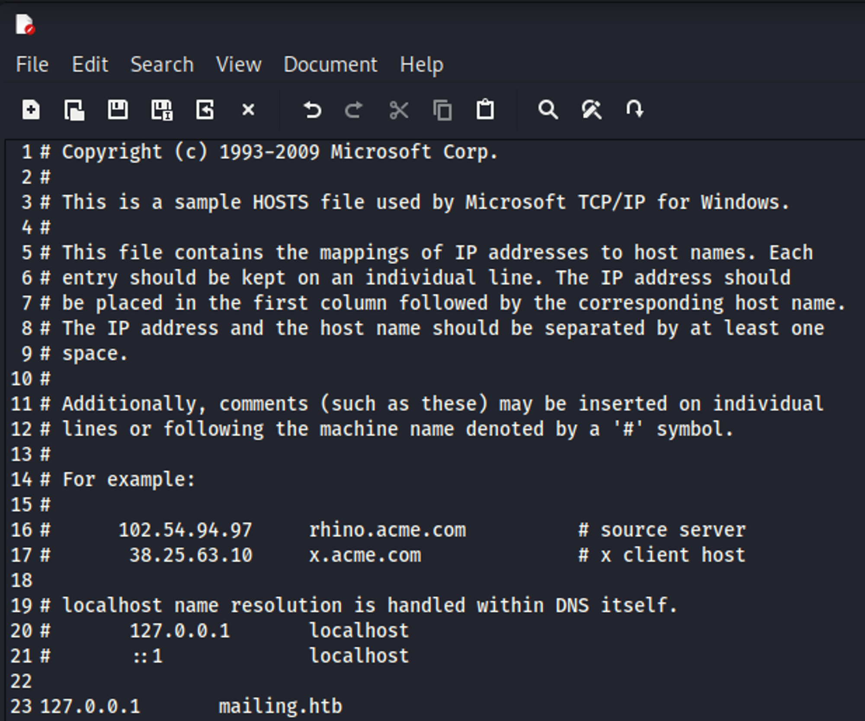The image size is (865, 721).
Task: Open the Edit menu
Action: tap(90, 65)
